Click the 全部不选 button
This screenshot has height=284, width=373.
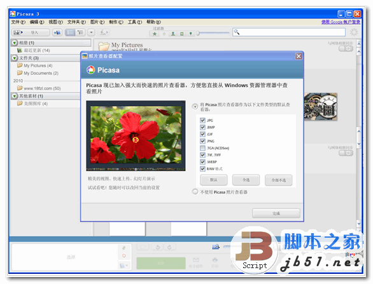(x=279, y=180)
